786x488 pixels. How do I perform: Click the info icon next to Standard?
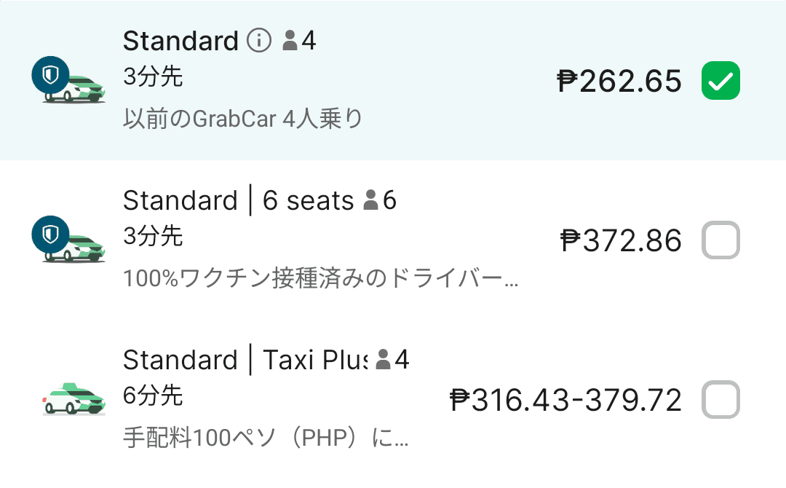(x=258, y=42)
